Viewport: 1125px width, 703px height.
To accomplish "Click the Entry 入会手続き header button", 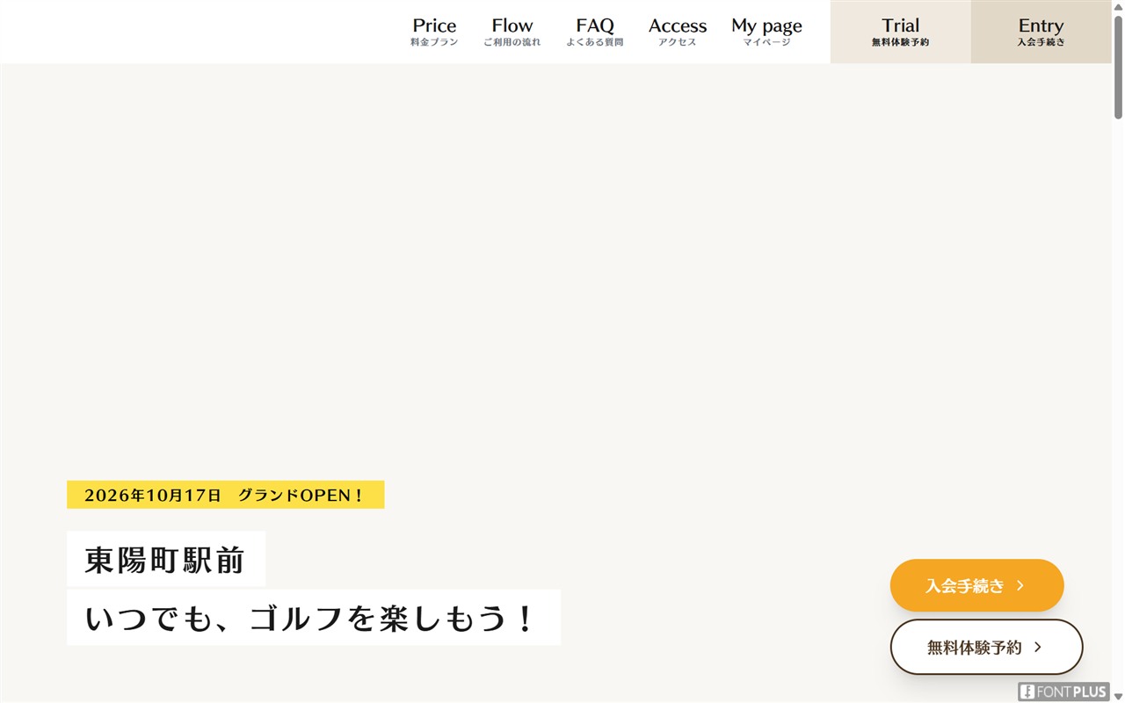I will coord(1042,32).
